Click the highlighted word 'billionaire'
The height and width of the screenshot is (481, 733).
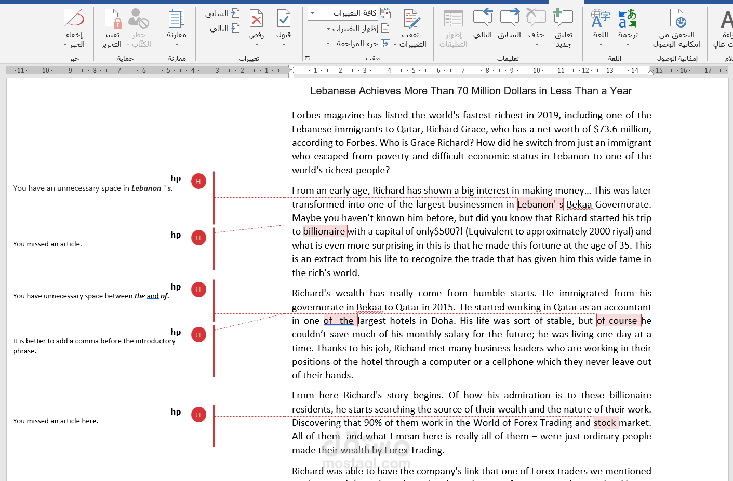325,231
